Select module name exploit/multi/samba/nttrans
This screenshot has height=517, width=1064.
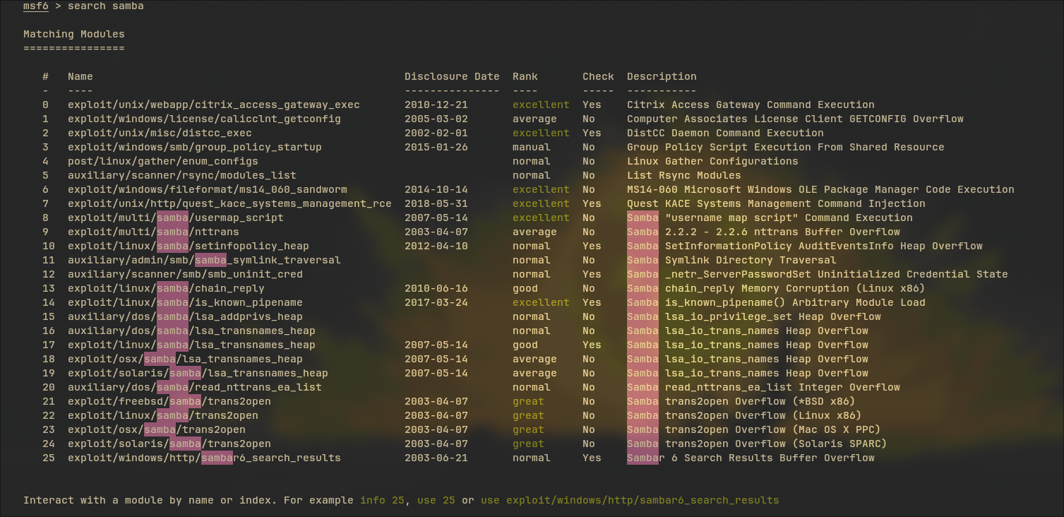coord(153,232)
